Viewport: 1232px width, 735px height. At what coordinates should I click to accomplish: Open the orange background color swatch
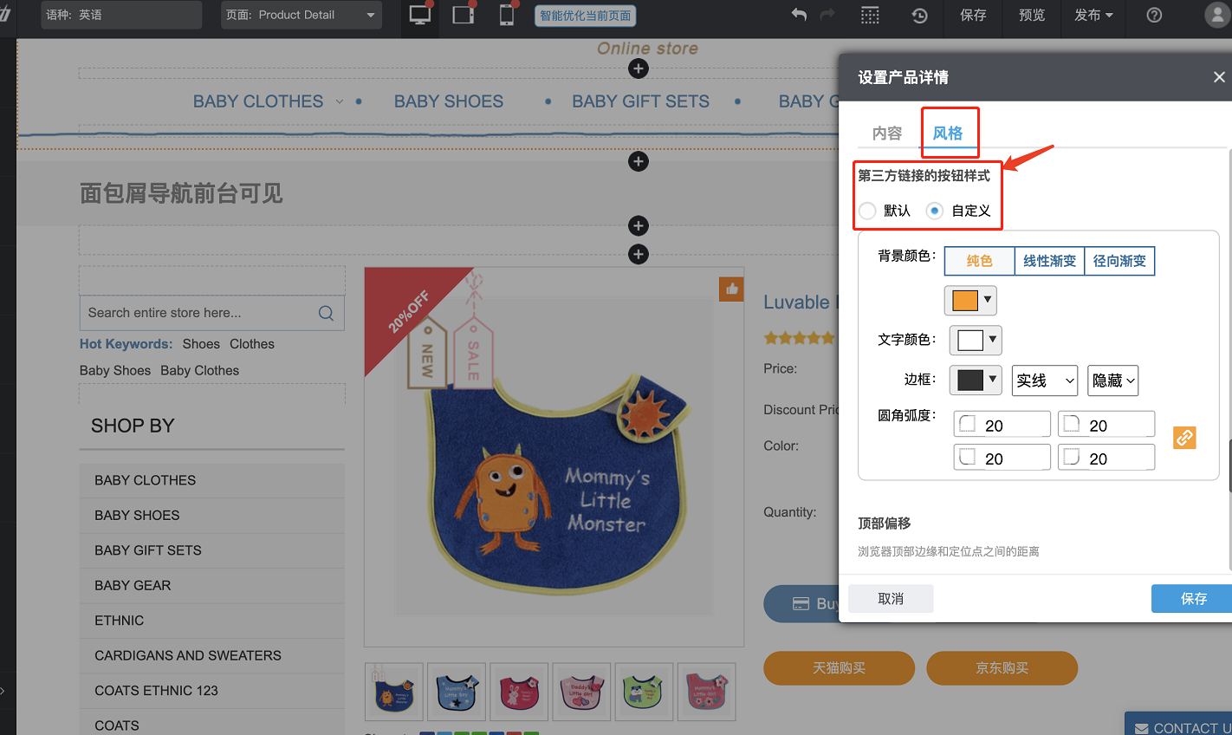[970, 301]
